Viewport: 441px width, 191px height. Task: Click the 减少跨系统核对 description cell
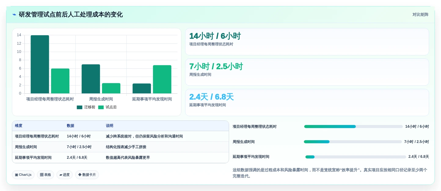click(144, 136)
